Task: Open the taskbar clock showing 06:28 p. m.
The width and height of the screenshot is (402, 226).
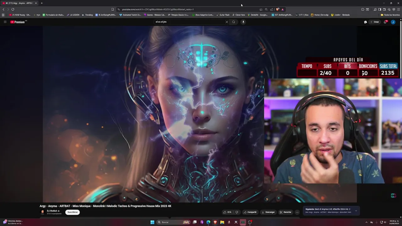Action: tap(394, 222)
